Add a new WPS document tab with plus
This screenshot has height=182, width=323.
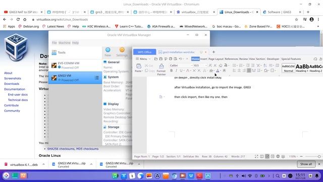213,52
